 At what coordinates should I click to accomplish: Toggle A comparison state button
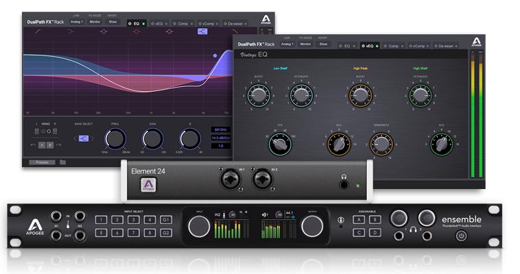pyautogui.click(x=40, y=145)
